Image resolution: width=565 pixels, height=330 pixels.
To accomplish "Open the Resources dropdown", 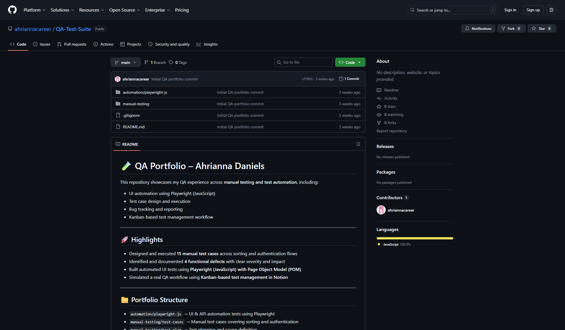I will 91,10.
